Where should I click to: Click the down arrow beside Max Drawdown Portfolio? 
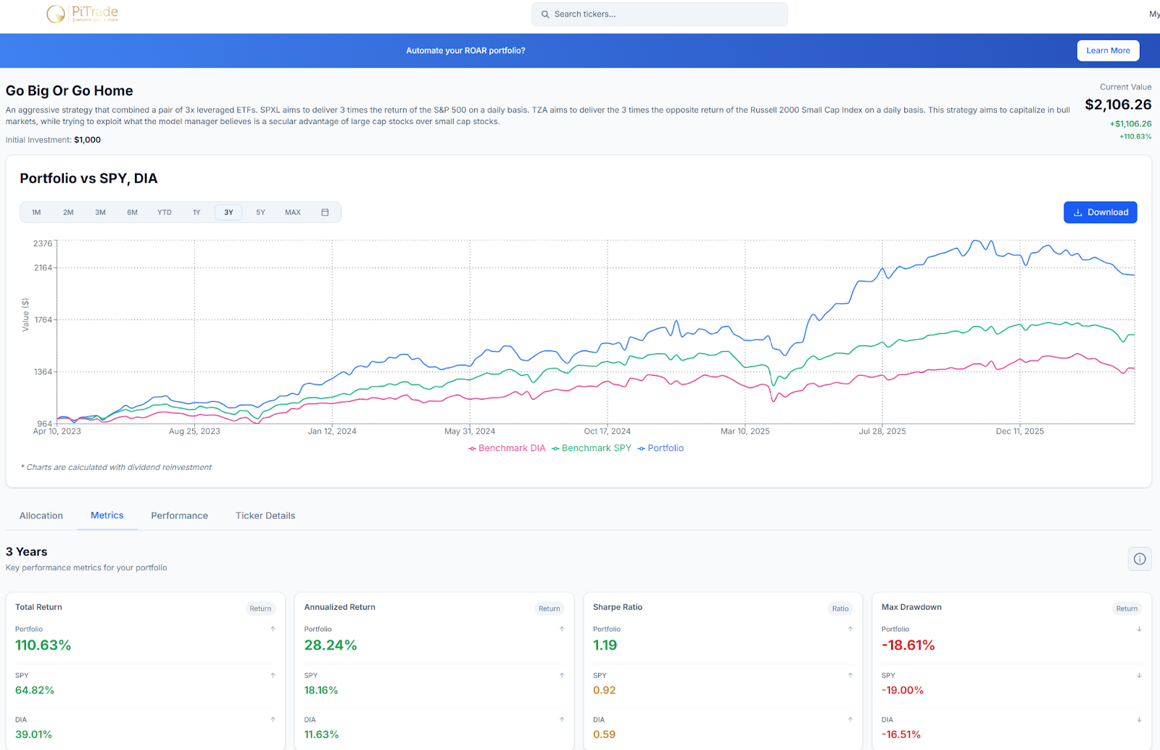(x=1139, y=629)
